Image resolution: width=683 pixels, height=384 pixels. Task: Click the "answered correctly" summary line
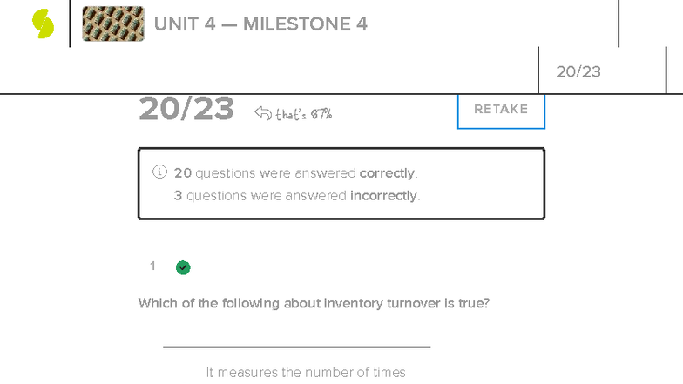click(x=296, y=172)
